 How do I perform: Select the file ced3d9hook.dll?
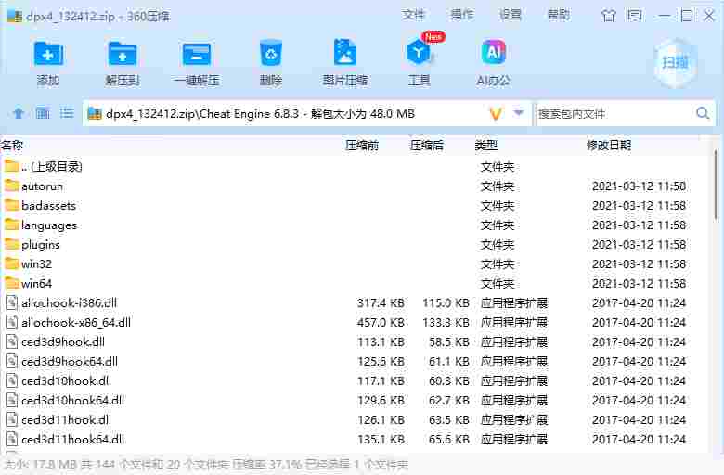coord(356,341)
